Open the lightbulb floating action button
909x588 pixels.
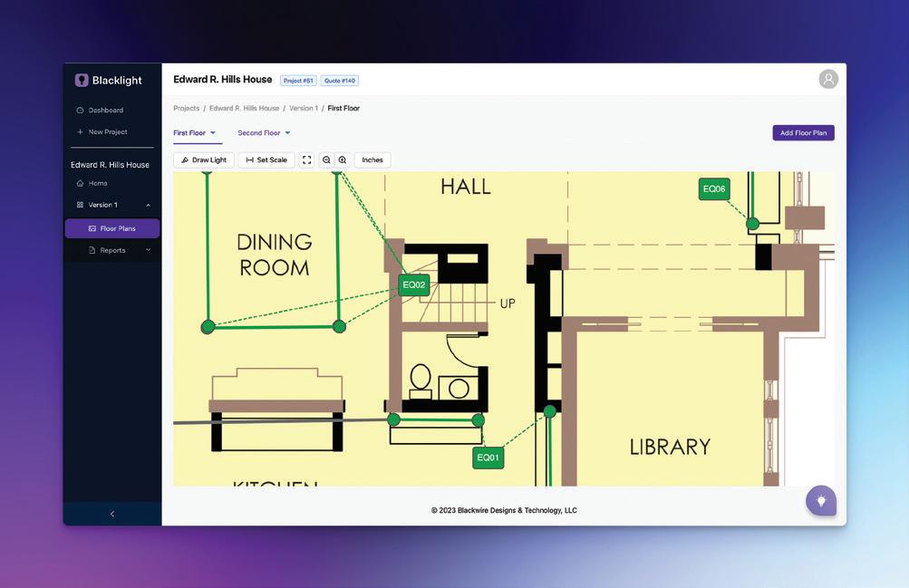821,500
